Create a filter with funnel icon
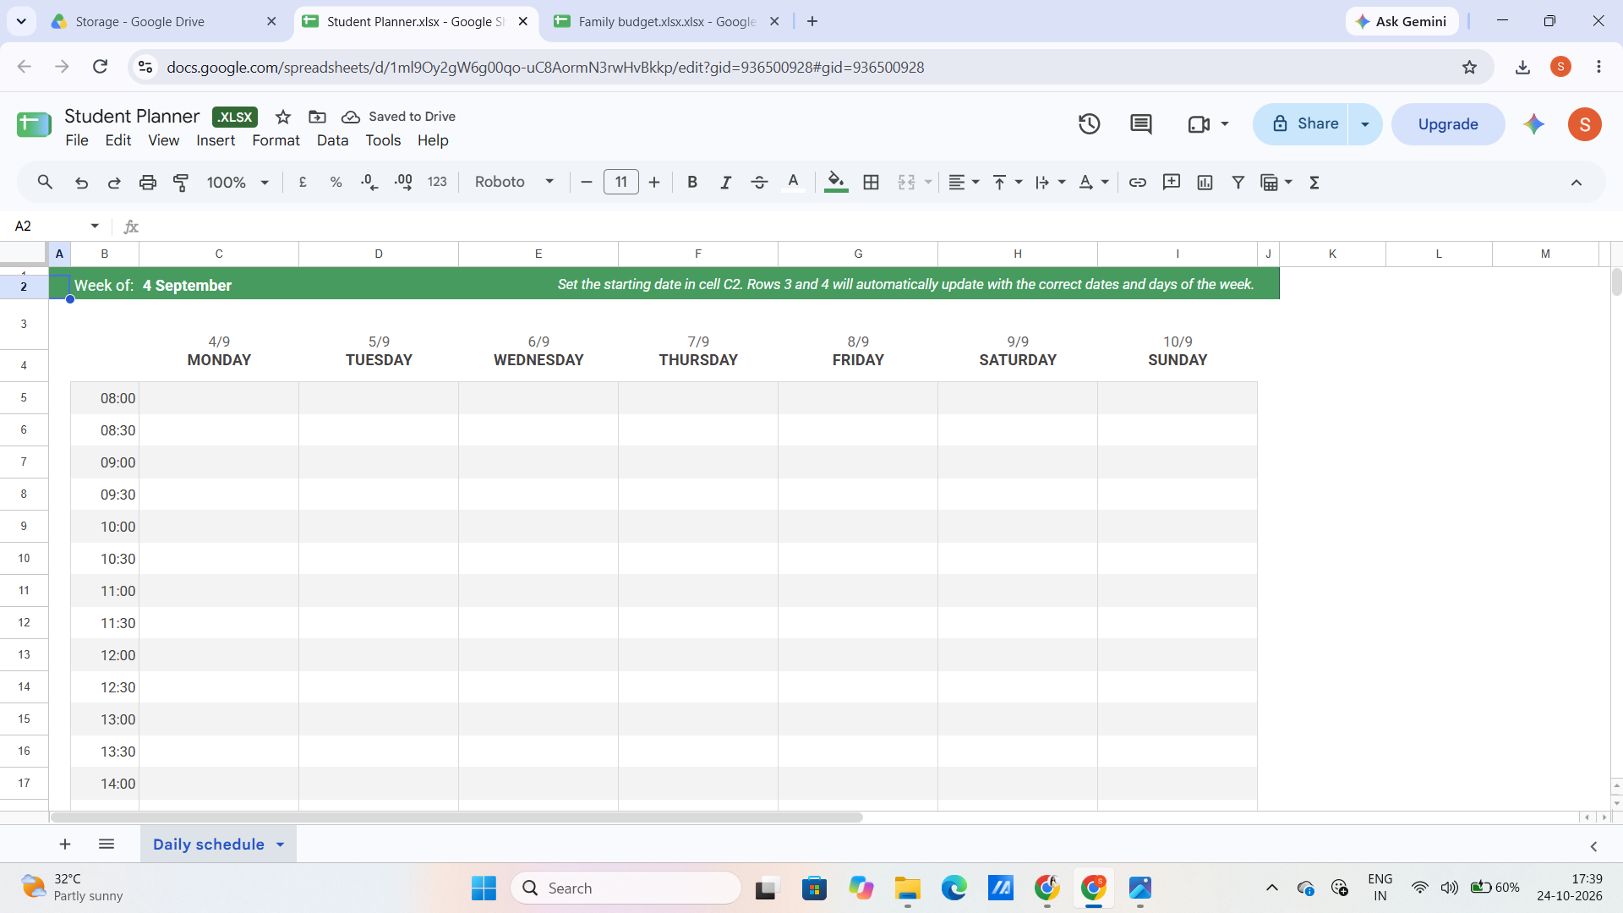The image size is (1623, 913). pyautogui.click(x=1238, y=183)
